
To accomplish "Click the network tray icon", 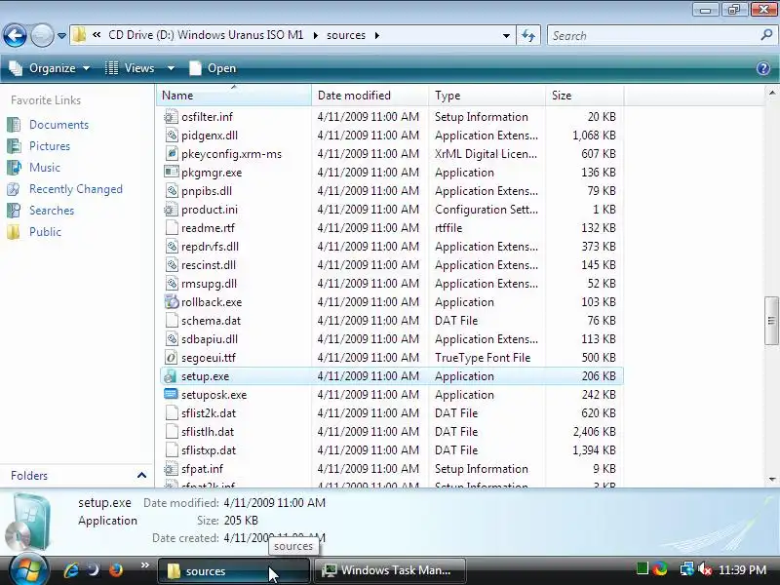I will 687,569.
